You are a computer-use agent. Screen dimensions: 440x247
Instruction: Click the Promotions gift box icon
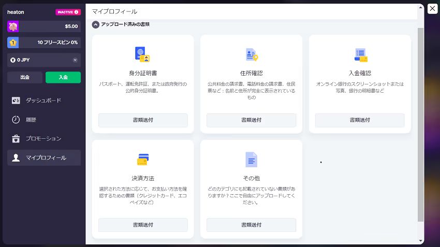click(16, 139)
